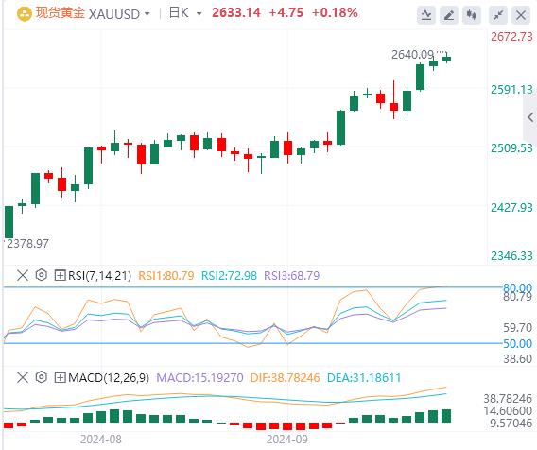Remove the RSI indicator panel
Screen dimensions: 537x450
click(x=23, y=275)
